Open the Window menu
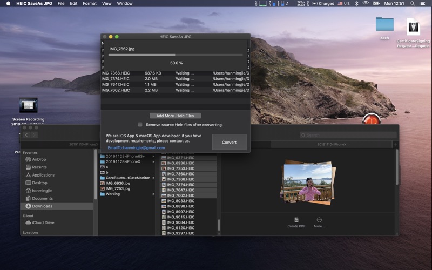 [125, 3]
